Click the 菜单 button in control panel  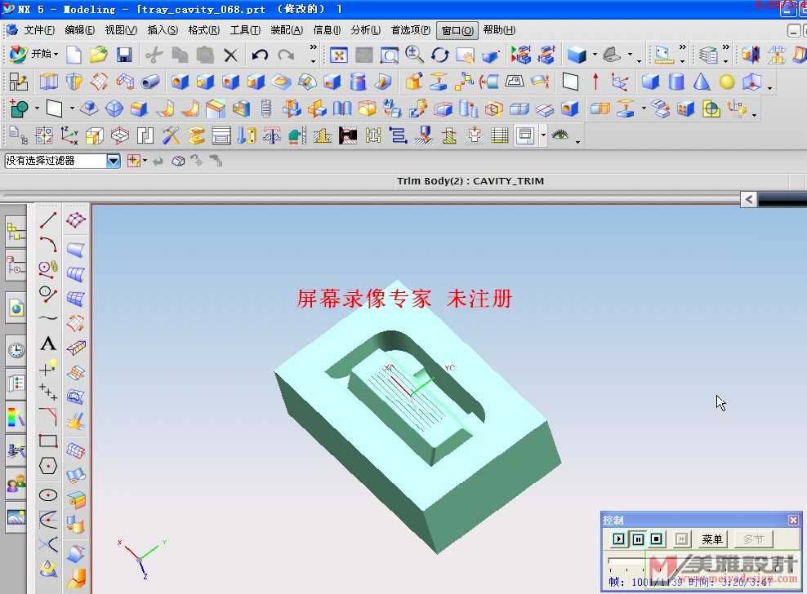click(712, 539)
